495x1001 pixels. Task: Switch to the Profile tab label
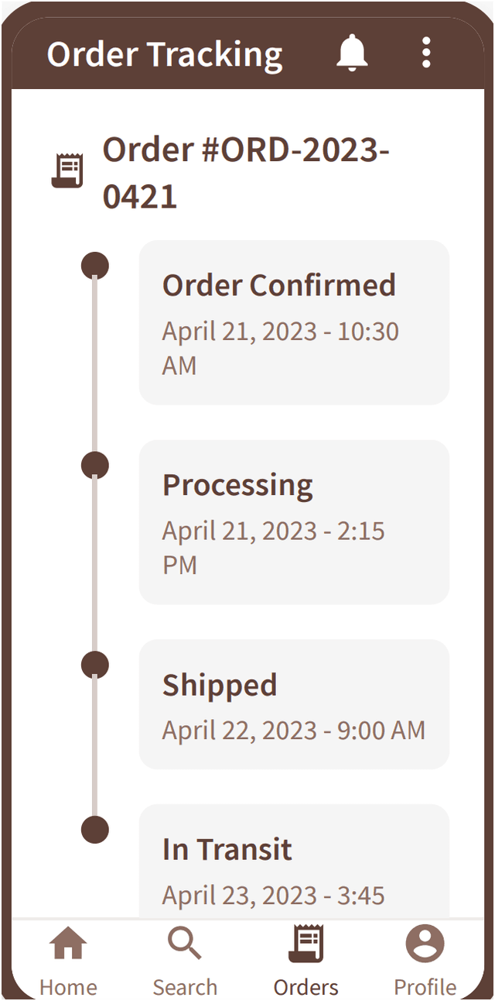(425, 987)
